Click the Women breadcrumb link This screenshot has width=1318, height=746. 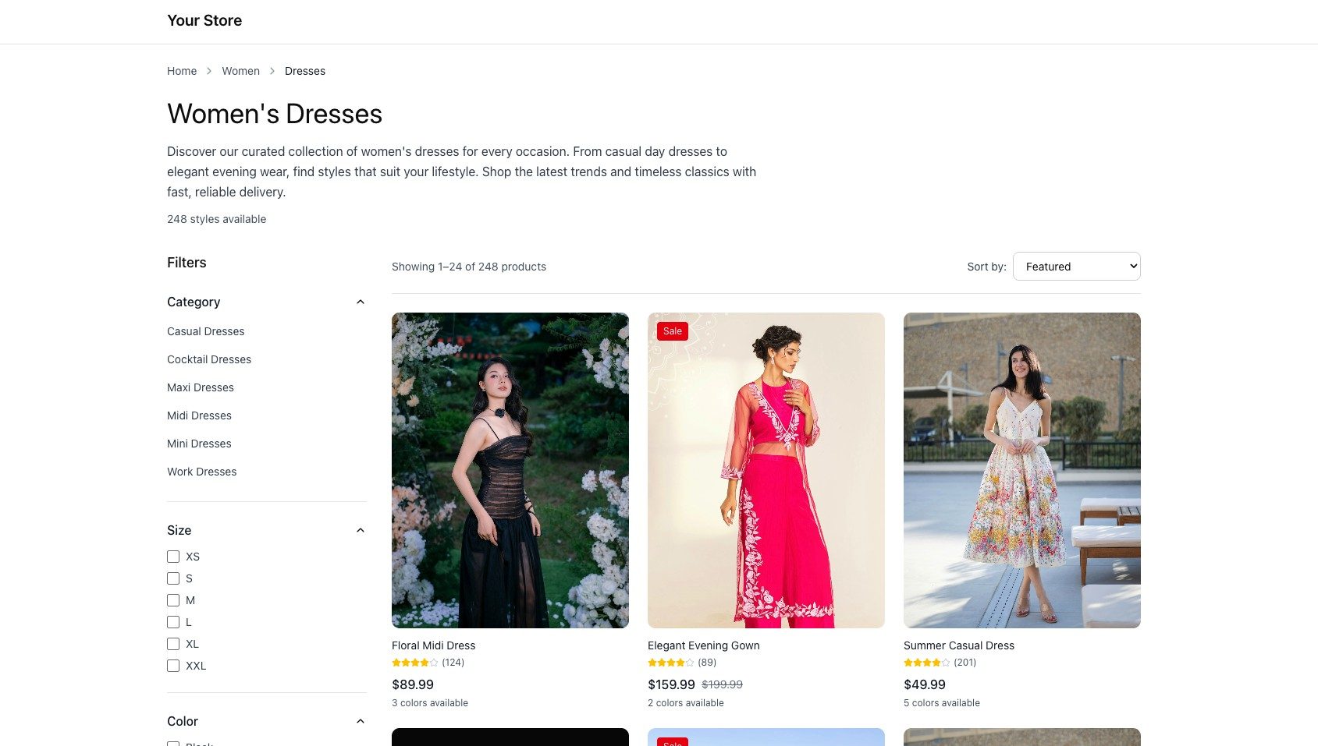click(x=240, y=71)
